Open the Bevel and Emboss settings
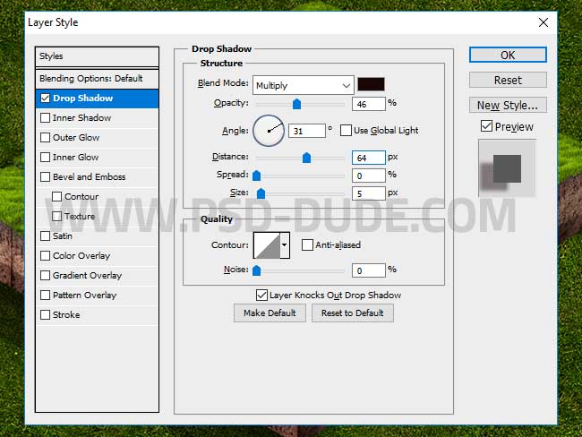The image size is (582, 437). point(89,177)
